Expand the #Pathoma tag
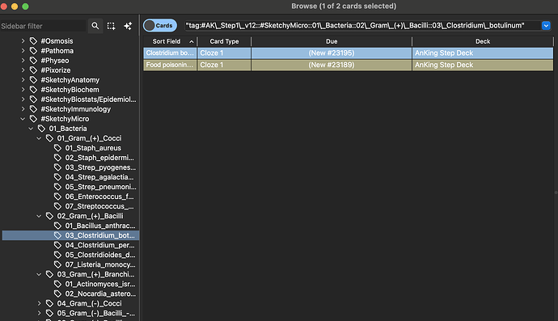The image size is (558, 321). (23, 50)
